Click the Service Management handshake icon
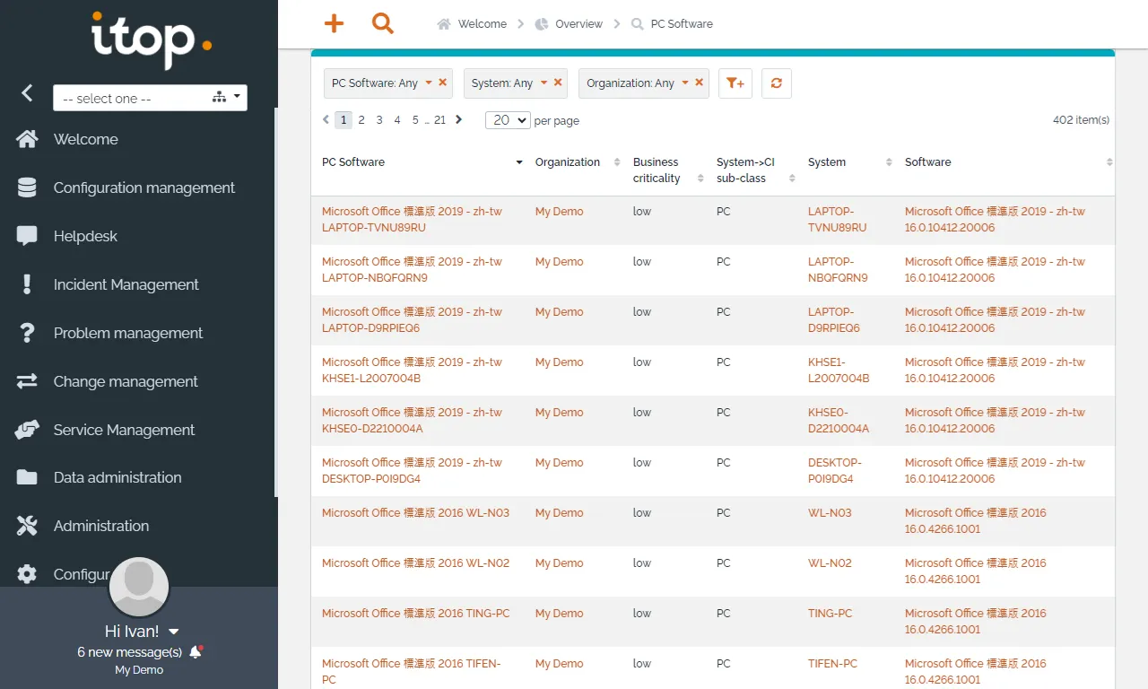The height and width of the screenshot is (689, 1148). pyautogui.click(x=27, y=430)
